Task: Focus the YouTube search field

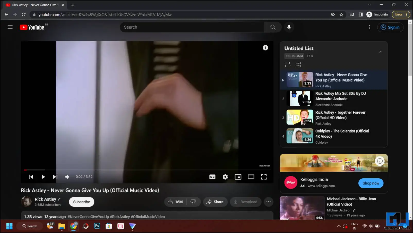Action: pyautogui.click(x=192, y=27)
